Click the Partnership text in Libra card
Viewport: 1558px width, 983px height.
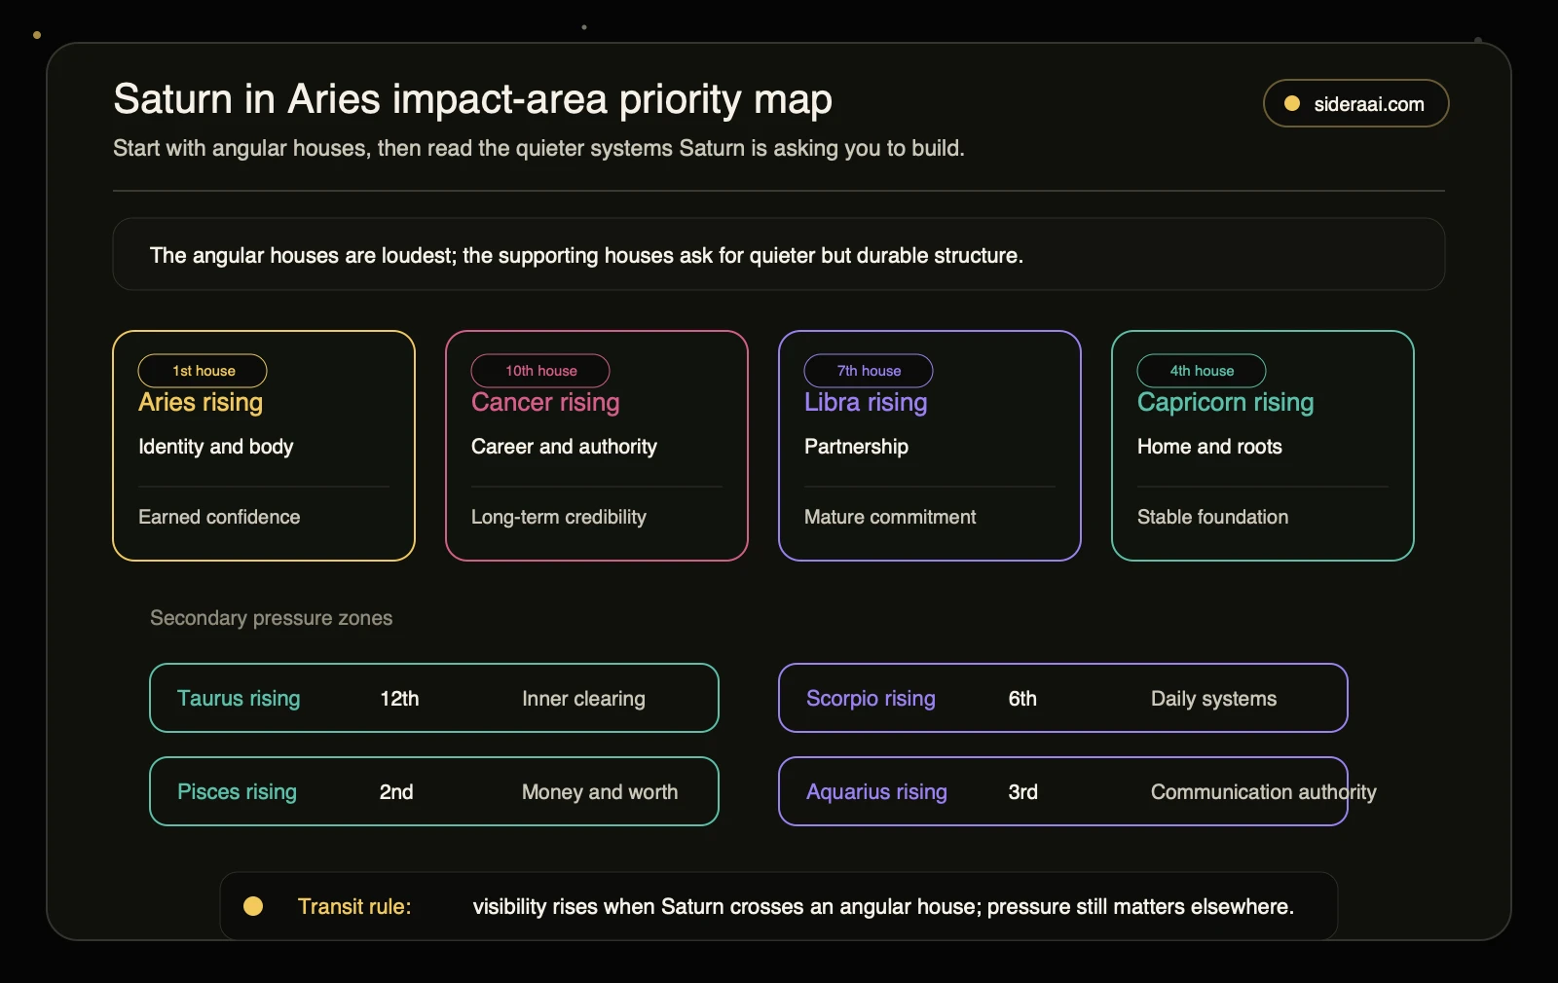point(856,447)
